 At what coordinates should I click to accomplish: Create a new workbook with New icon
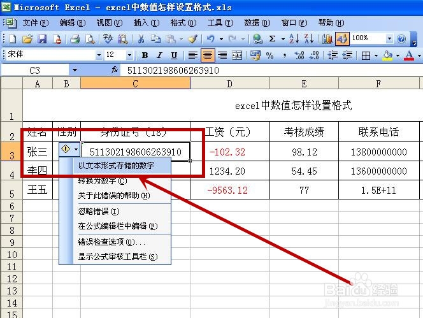pos(12,39)
